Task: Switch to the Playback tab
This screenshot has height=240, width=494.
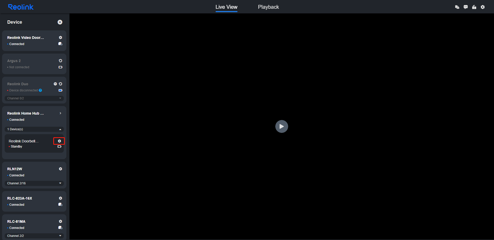Action: [268, 7]
